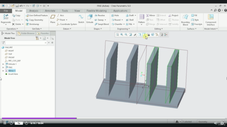Screen dimensions: 227x127
Task: Switch to the Tools tab
Action: pos(65,11)
